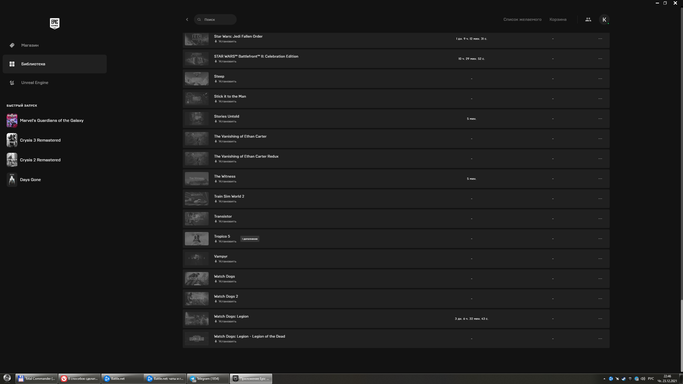The width and height of the screenshot is (683, 384).
Task: Open the Unreal Engine section
Action: pos(55,83)
